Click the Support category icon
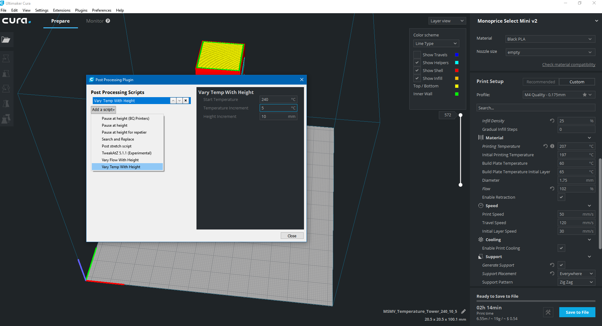 pyautogui.click(x=481, y=257)
